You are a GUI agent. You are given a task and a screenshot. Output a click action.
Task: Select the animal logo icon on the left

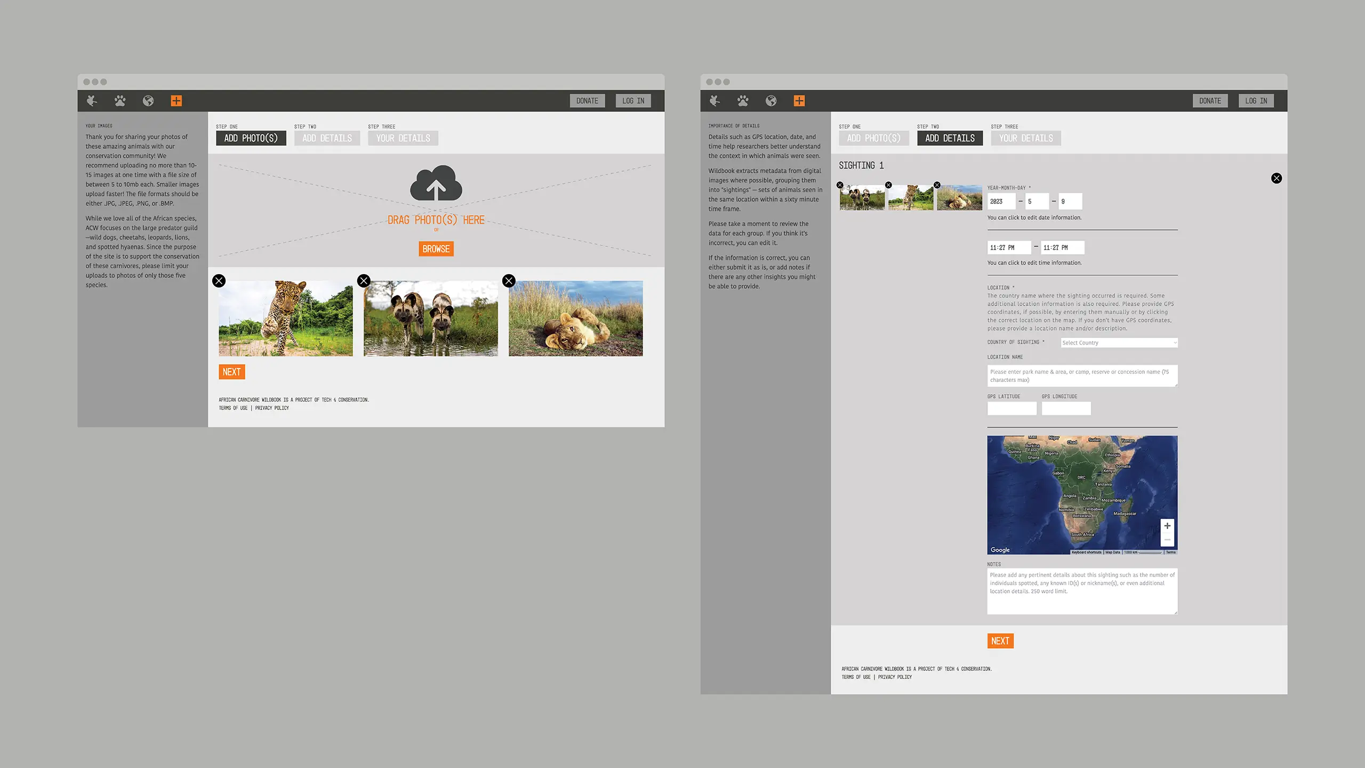tap(91, 100)
